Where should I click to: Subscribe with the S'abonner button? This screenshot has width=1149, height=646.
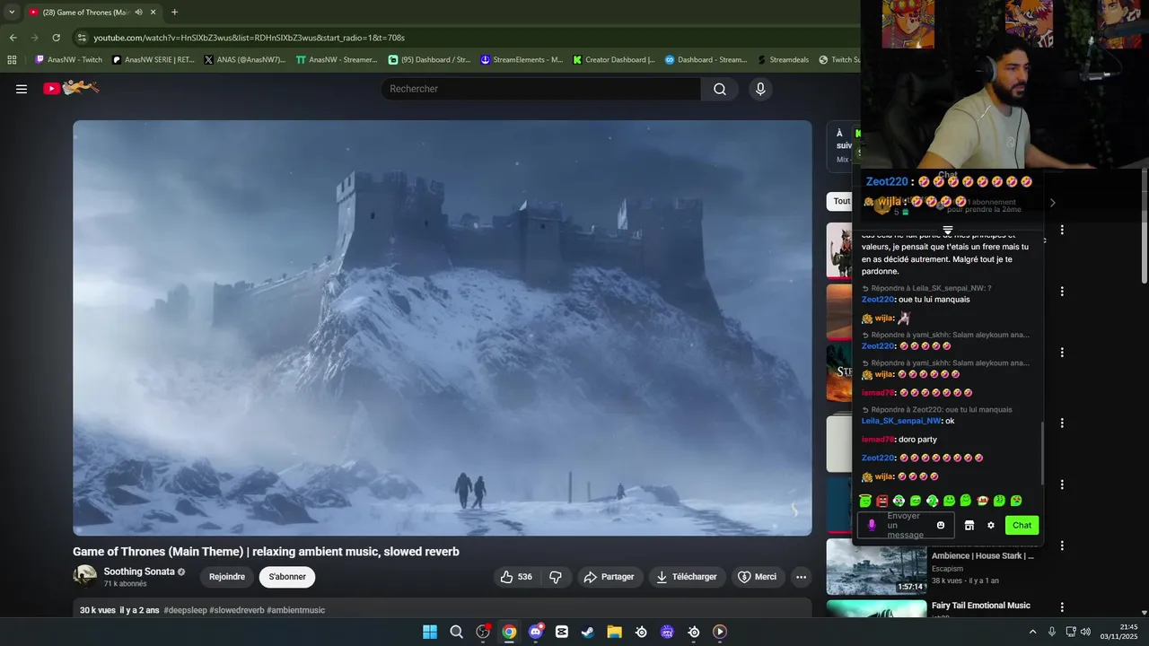pyautogui.click(x=287, y=577)
